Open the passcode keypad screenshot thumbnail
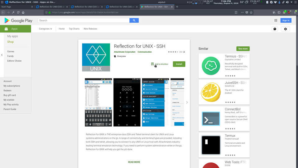This screenshot has height=168, width=298. click(x=127, y=102)
